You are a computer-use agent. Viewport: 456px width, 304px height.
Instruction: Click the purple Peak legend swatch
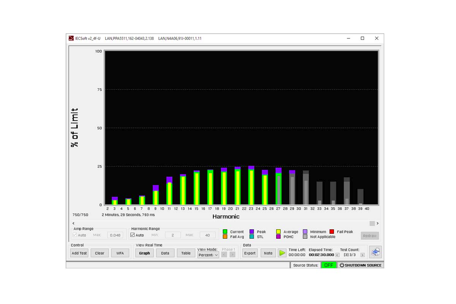point(252,232)
